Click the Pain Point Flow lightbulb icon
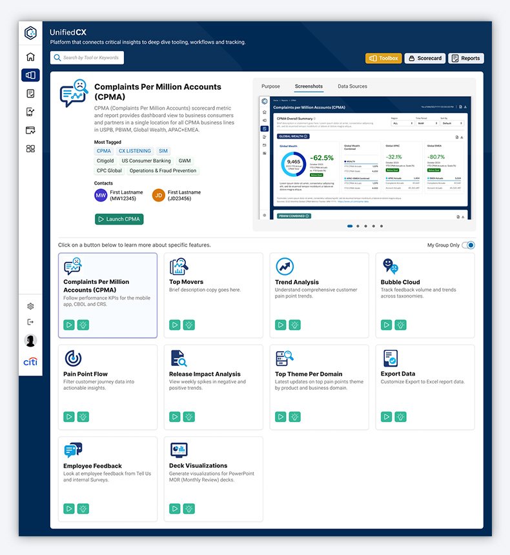Image resolution: width=510 pixels, height=555 pixels. point(83,417)
